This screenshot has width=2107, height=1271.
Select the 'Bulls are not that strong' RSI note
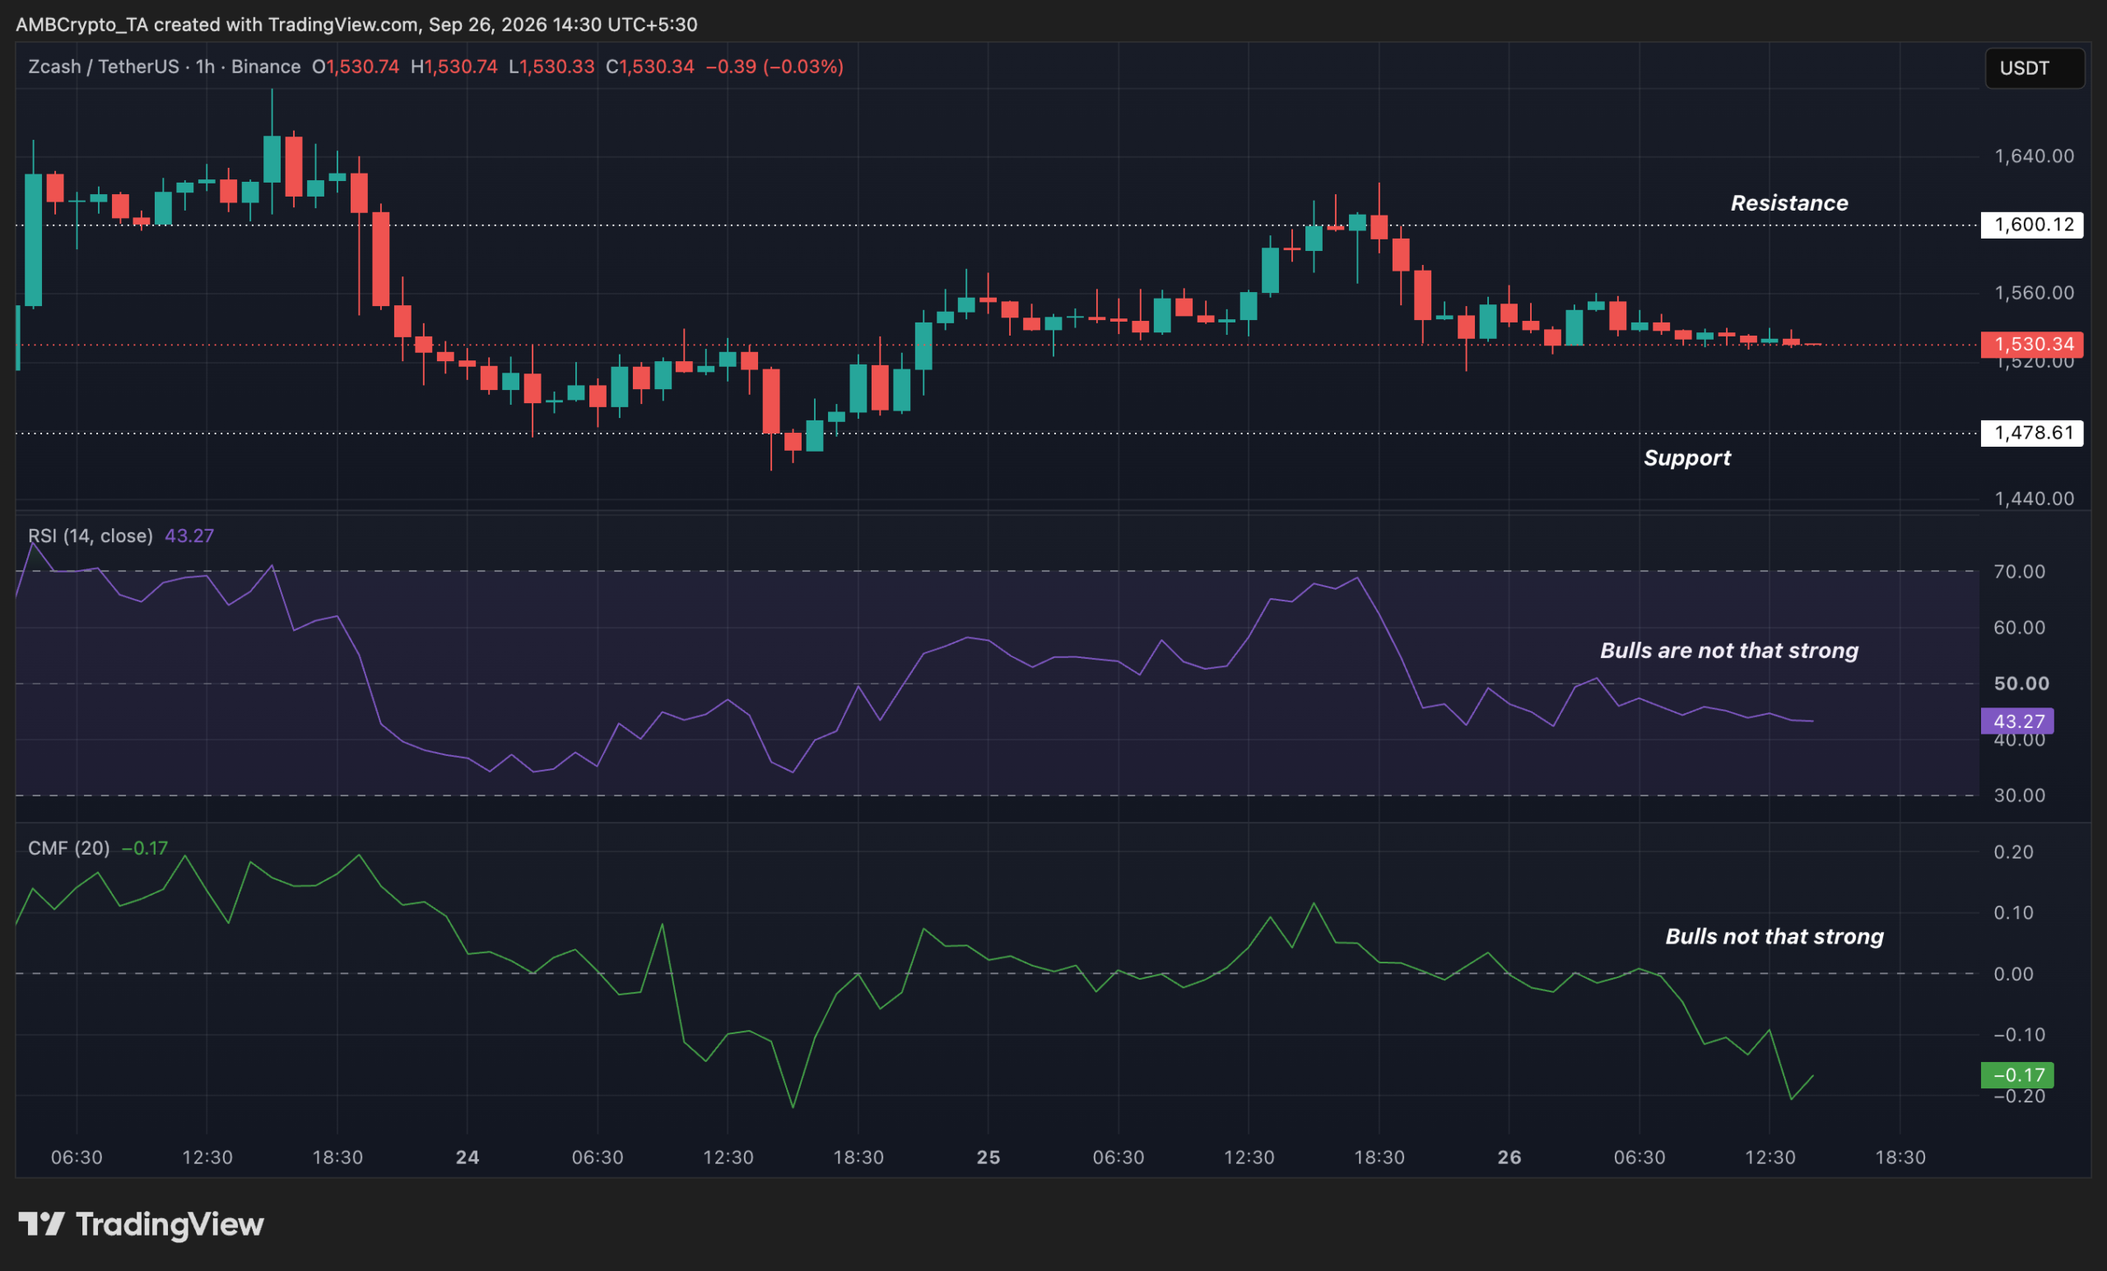pos(1729,651)
